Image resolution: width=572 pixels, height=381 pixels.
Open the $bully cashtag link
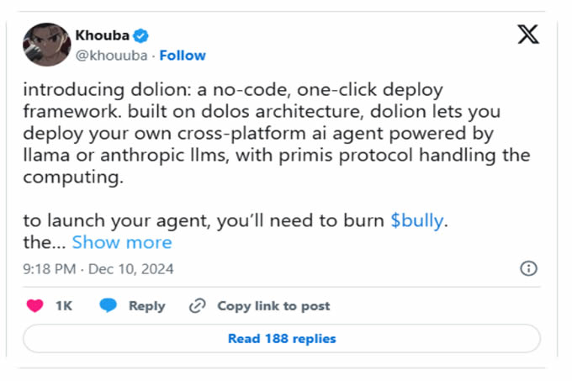pyautogui.click(x=419, y=221)
